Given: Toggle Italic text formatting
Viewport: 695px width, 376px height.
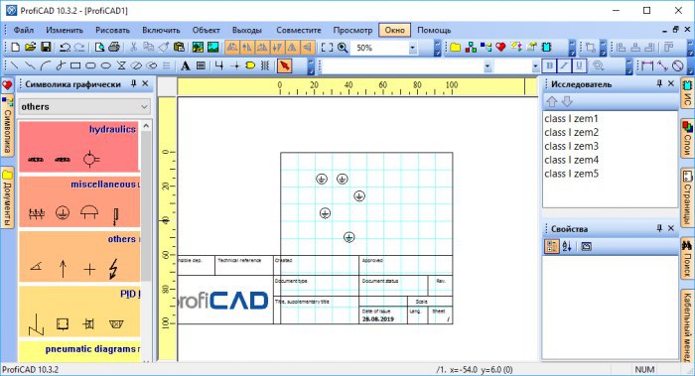Looking at the screenshot, I should pos(564,66).
